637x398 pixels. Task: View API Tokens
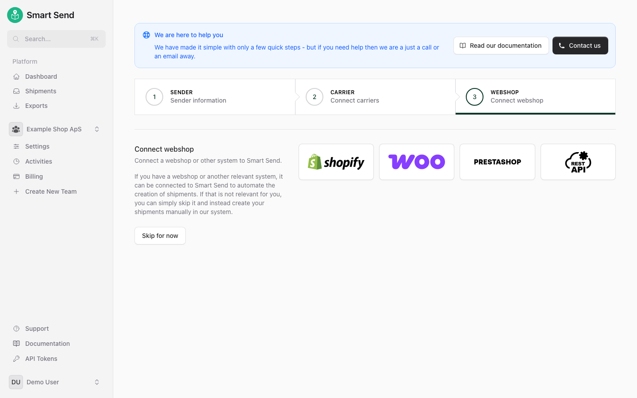click(40, 359)
